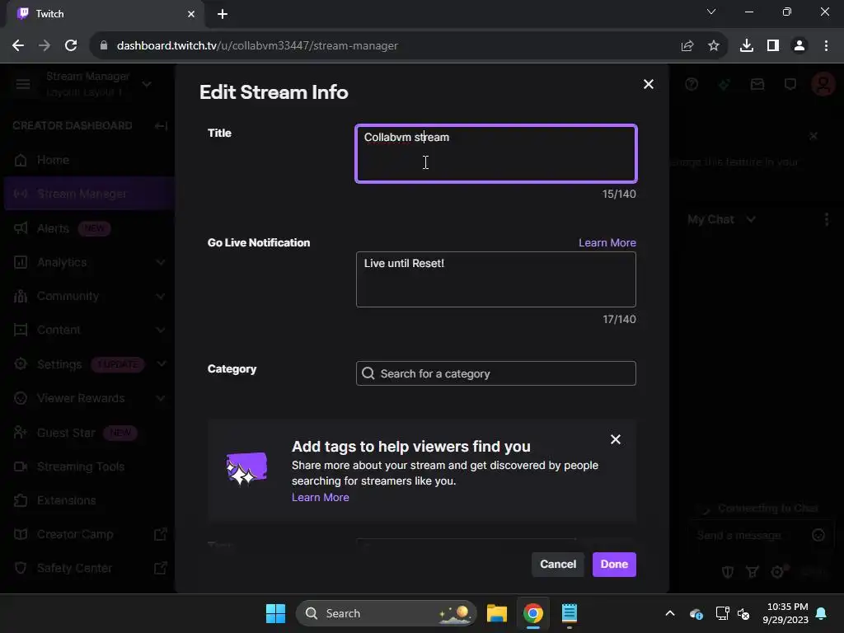Image resolution: width=844 pixels, height=633 pixels.
Task: Expand the Stream Manager layout dropdown
Action: pos(147,84)
